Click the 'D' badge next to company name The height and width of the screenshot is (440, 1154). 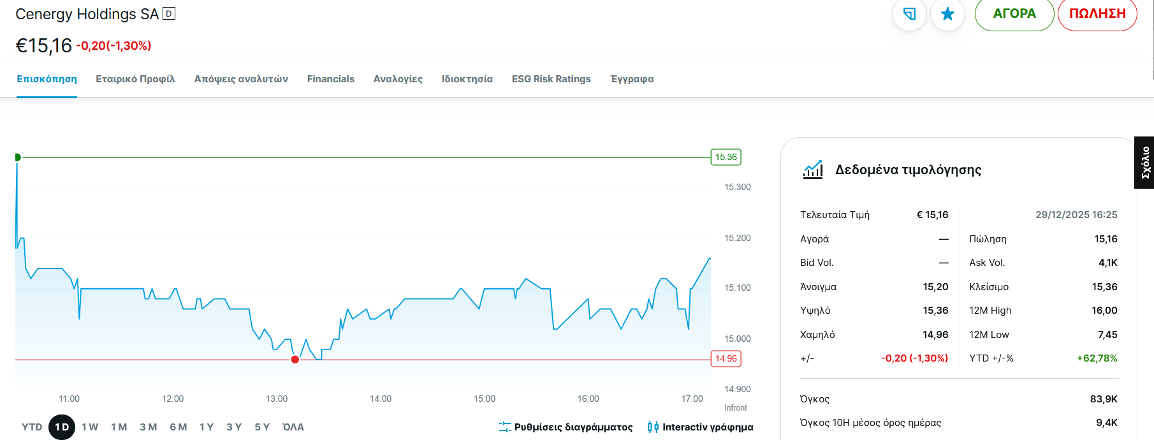(x=169, y=13)
